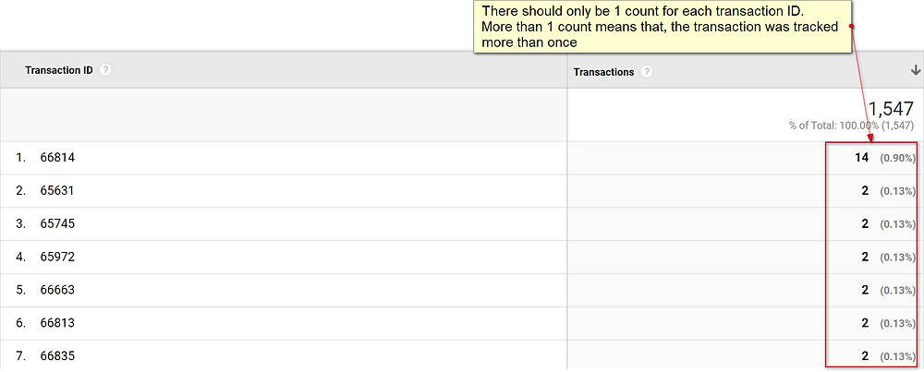Click the 0.90% percentage in the first row
The image size is (924, 372).
897,159
